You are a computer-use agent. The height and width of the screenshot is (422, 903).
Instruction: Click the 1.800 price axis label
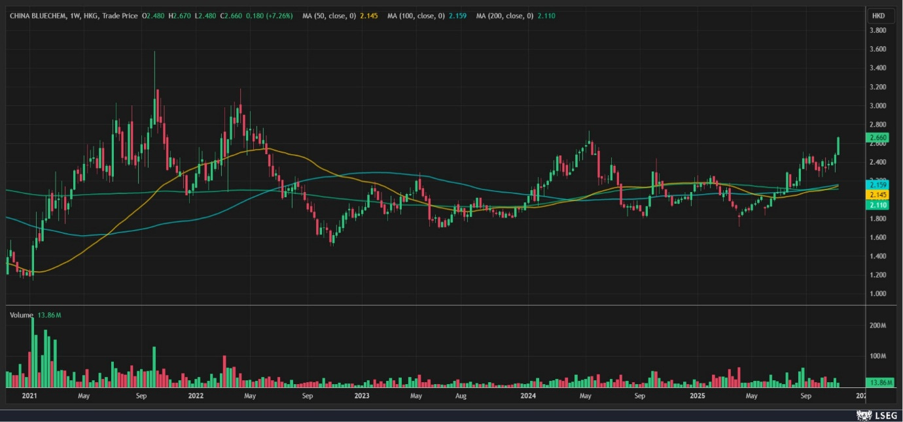click(x=877, y=218)
